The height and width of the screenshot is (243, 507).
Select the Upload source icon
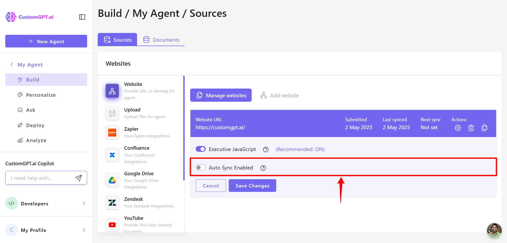[x=112, y=113]
